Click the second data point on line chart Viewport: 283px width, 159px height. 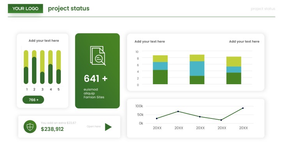[178, 111]
